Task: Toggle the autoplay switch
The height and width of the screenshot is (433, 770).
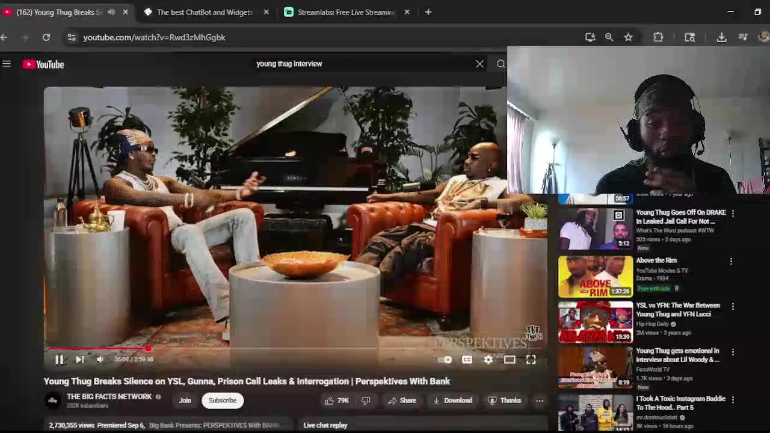Action: tap(445, 360)
